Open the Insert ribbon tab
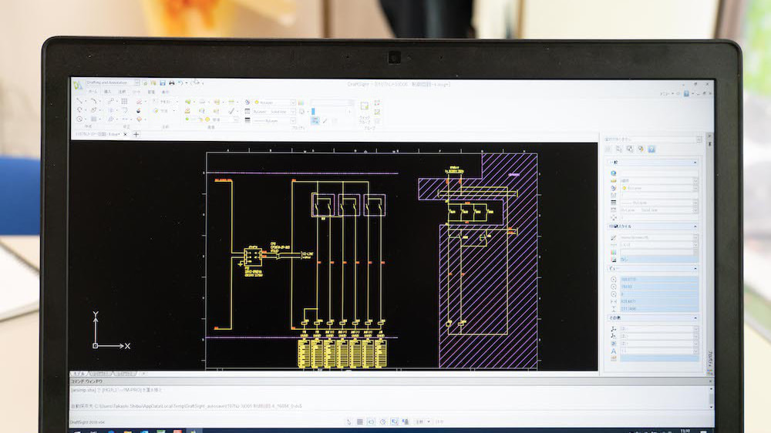 [x=108, y=92]
